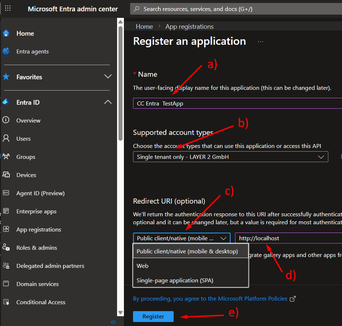This screenshot has width=342, height=326.
Task: Choose Single-page application (SPA) option
Action: point(175,280)
